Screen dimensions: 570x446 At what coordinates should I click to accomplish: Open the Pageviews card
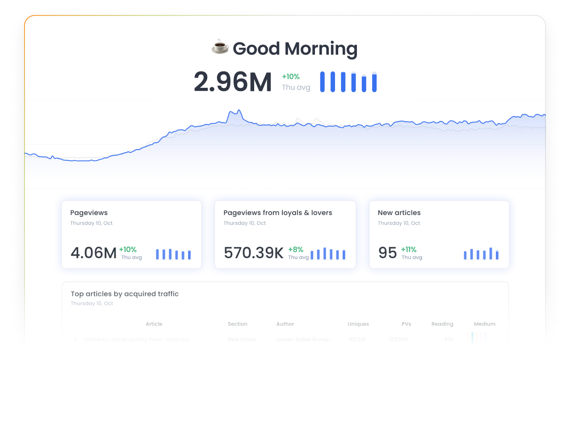[131, 234]
